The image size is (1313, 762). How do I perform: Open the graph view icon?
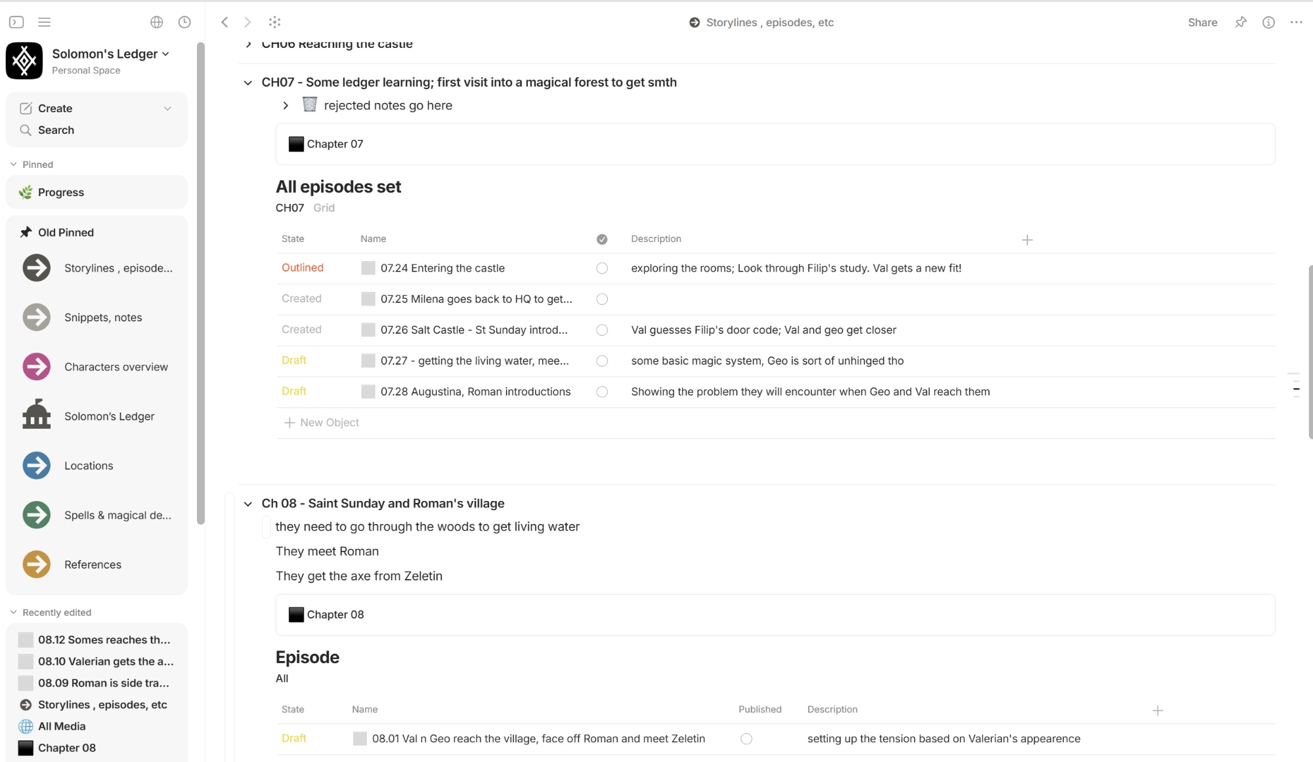(x=274, y=22)
